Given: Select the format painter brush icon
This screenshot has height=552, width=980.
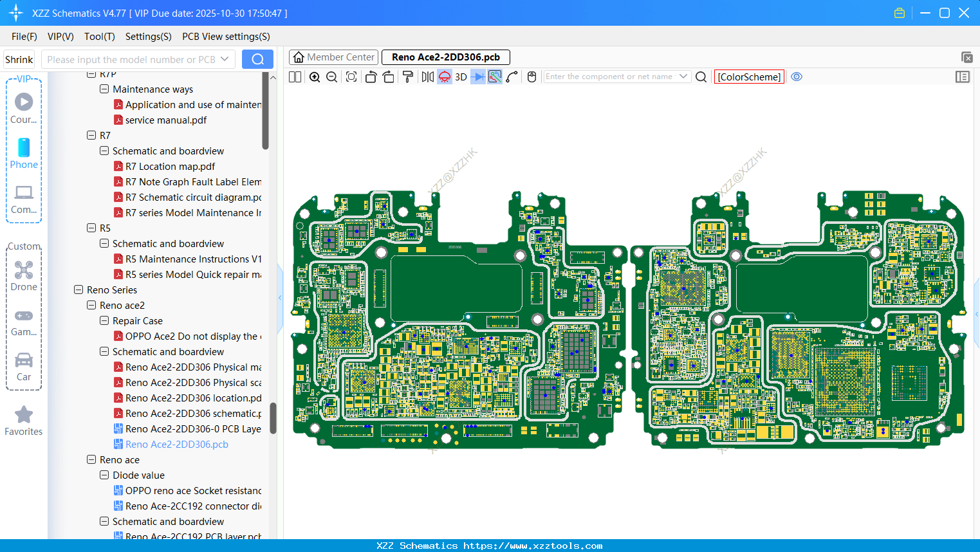Looking at the screenshot, I should pos(407,77).
